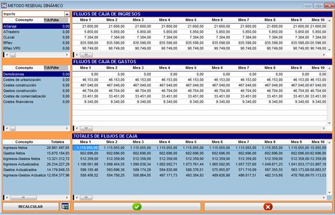The image size is (335, 215).
Task: Click the RECALCULAR button
Action: pyautogui.click(x=31, y=207)
